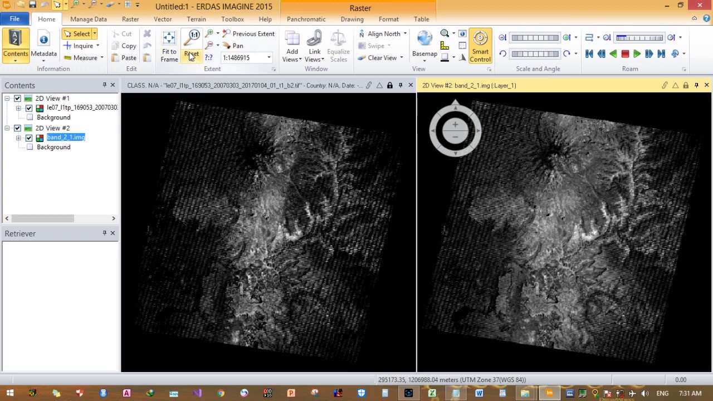Go to Previous Extent
Image resolution: width=713 pixels, height=401 pixels.
(x=248, y=34)
